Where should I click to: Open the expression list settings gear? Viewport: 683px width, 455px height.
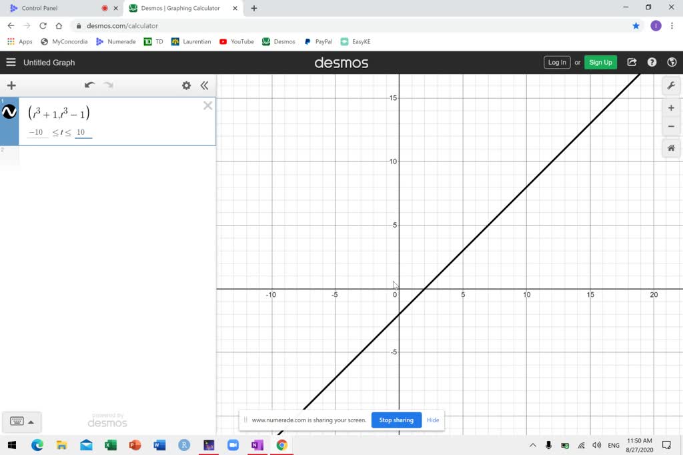click(186, 85)
